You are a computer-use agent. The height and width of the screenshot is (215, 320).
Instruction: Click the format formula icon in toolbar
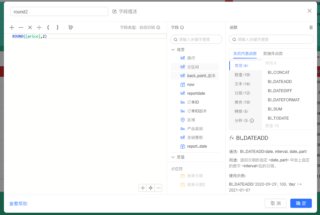pos(71,27)
